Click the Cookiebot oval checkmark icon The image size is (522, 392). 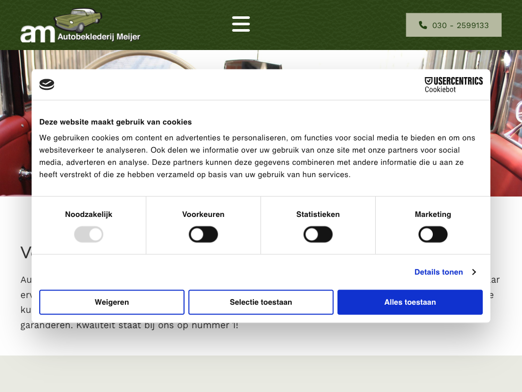point(47,84)
